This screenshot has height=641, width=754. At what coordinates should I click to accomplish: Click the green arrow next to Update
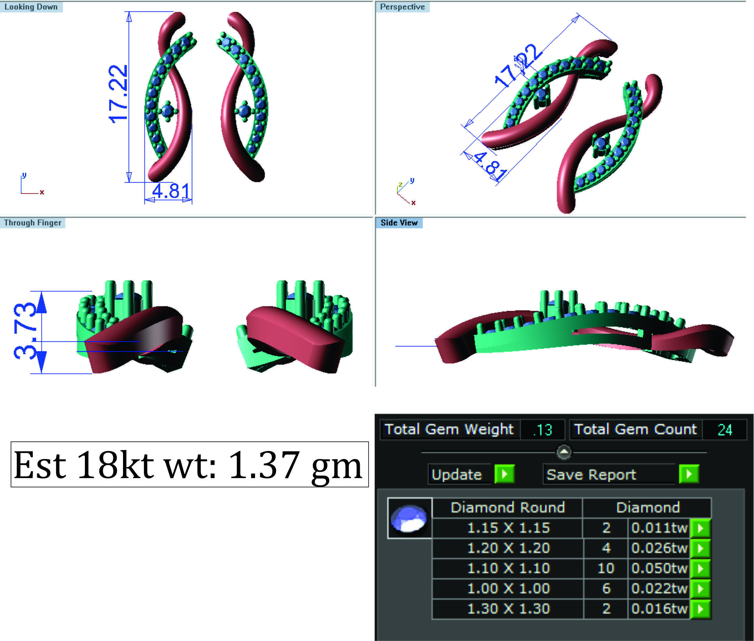pos(504,474)
